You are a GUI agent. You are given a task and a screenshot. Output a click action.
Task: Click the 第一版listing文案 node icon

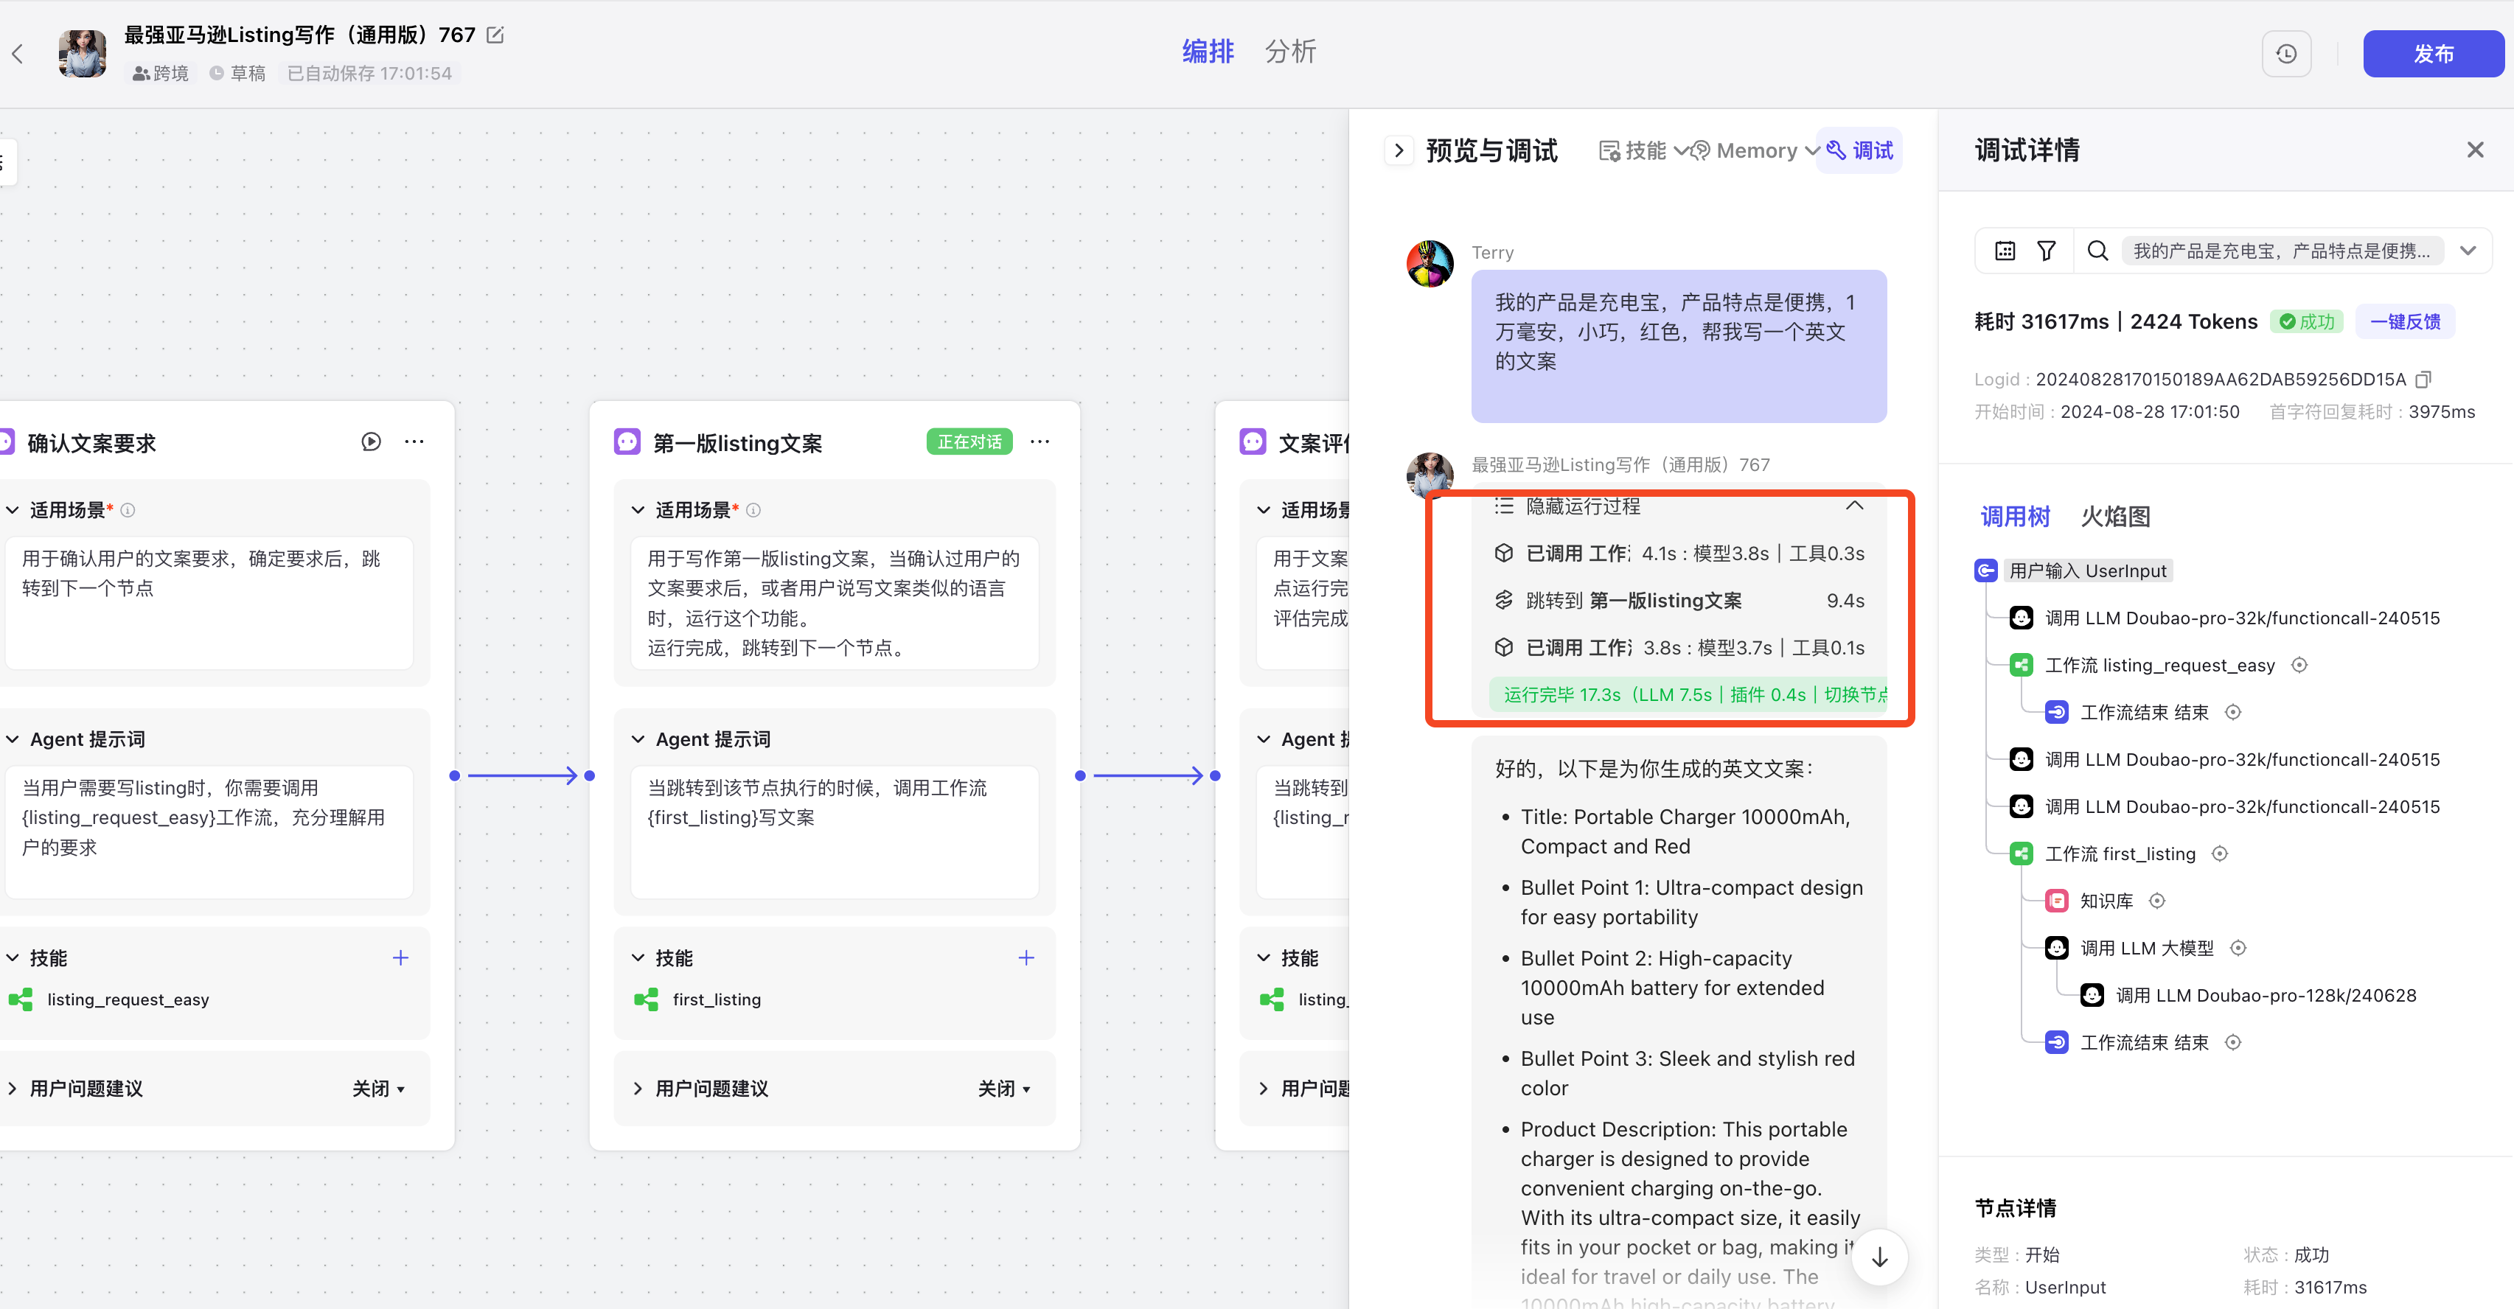(x=627, y=441)
